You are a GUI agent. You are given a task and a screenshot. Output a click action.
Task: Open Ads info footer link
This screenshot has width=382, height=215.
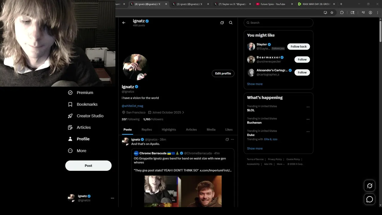pyautogui.click(x=268, y=164)
